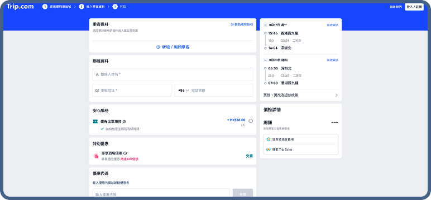Click the train icon beside 8月20日 date
The width and height of the screenshot is (431, 200).
[265, 60]
